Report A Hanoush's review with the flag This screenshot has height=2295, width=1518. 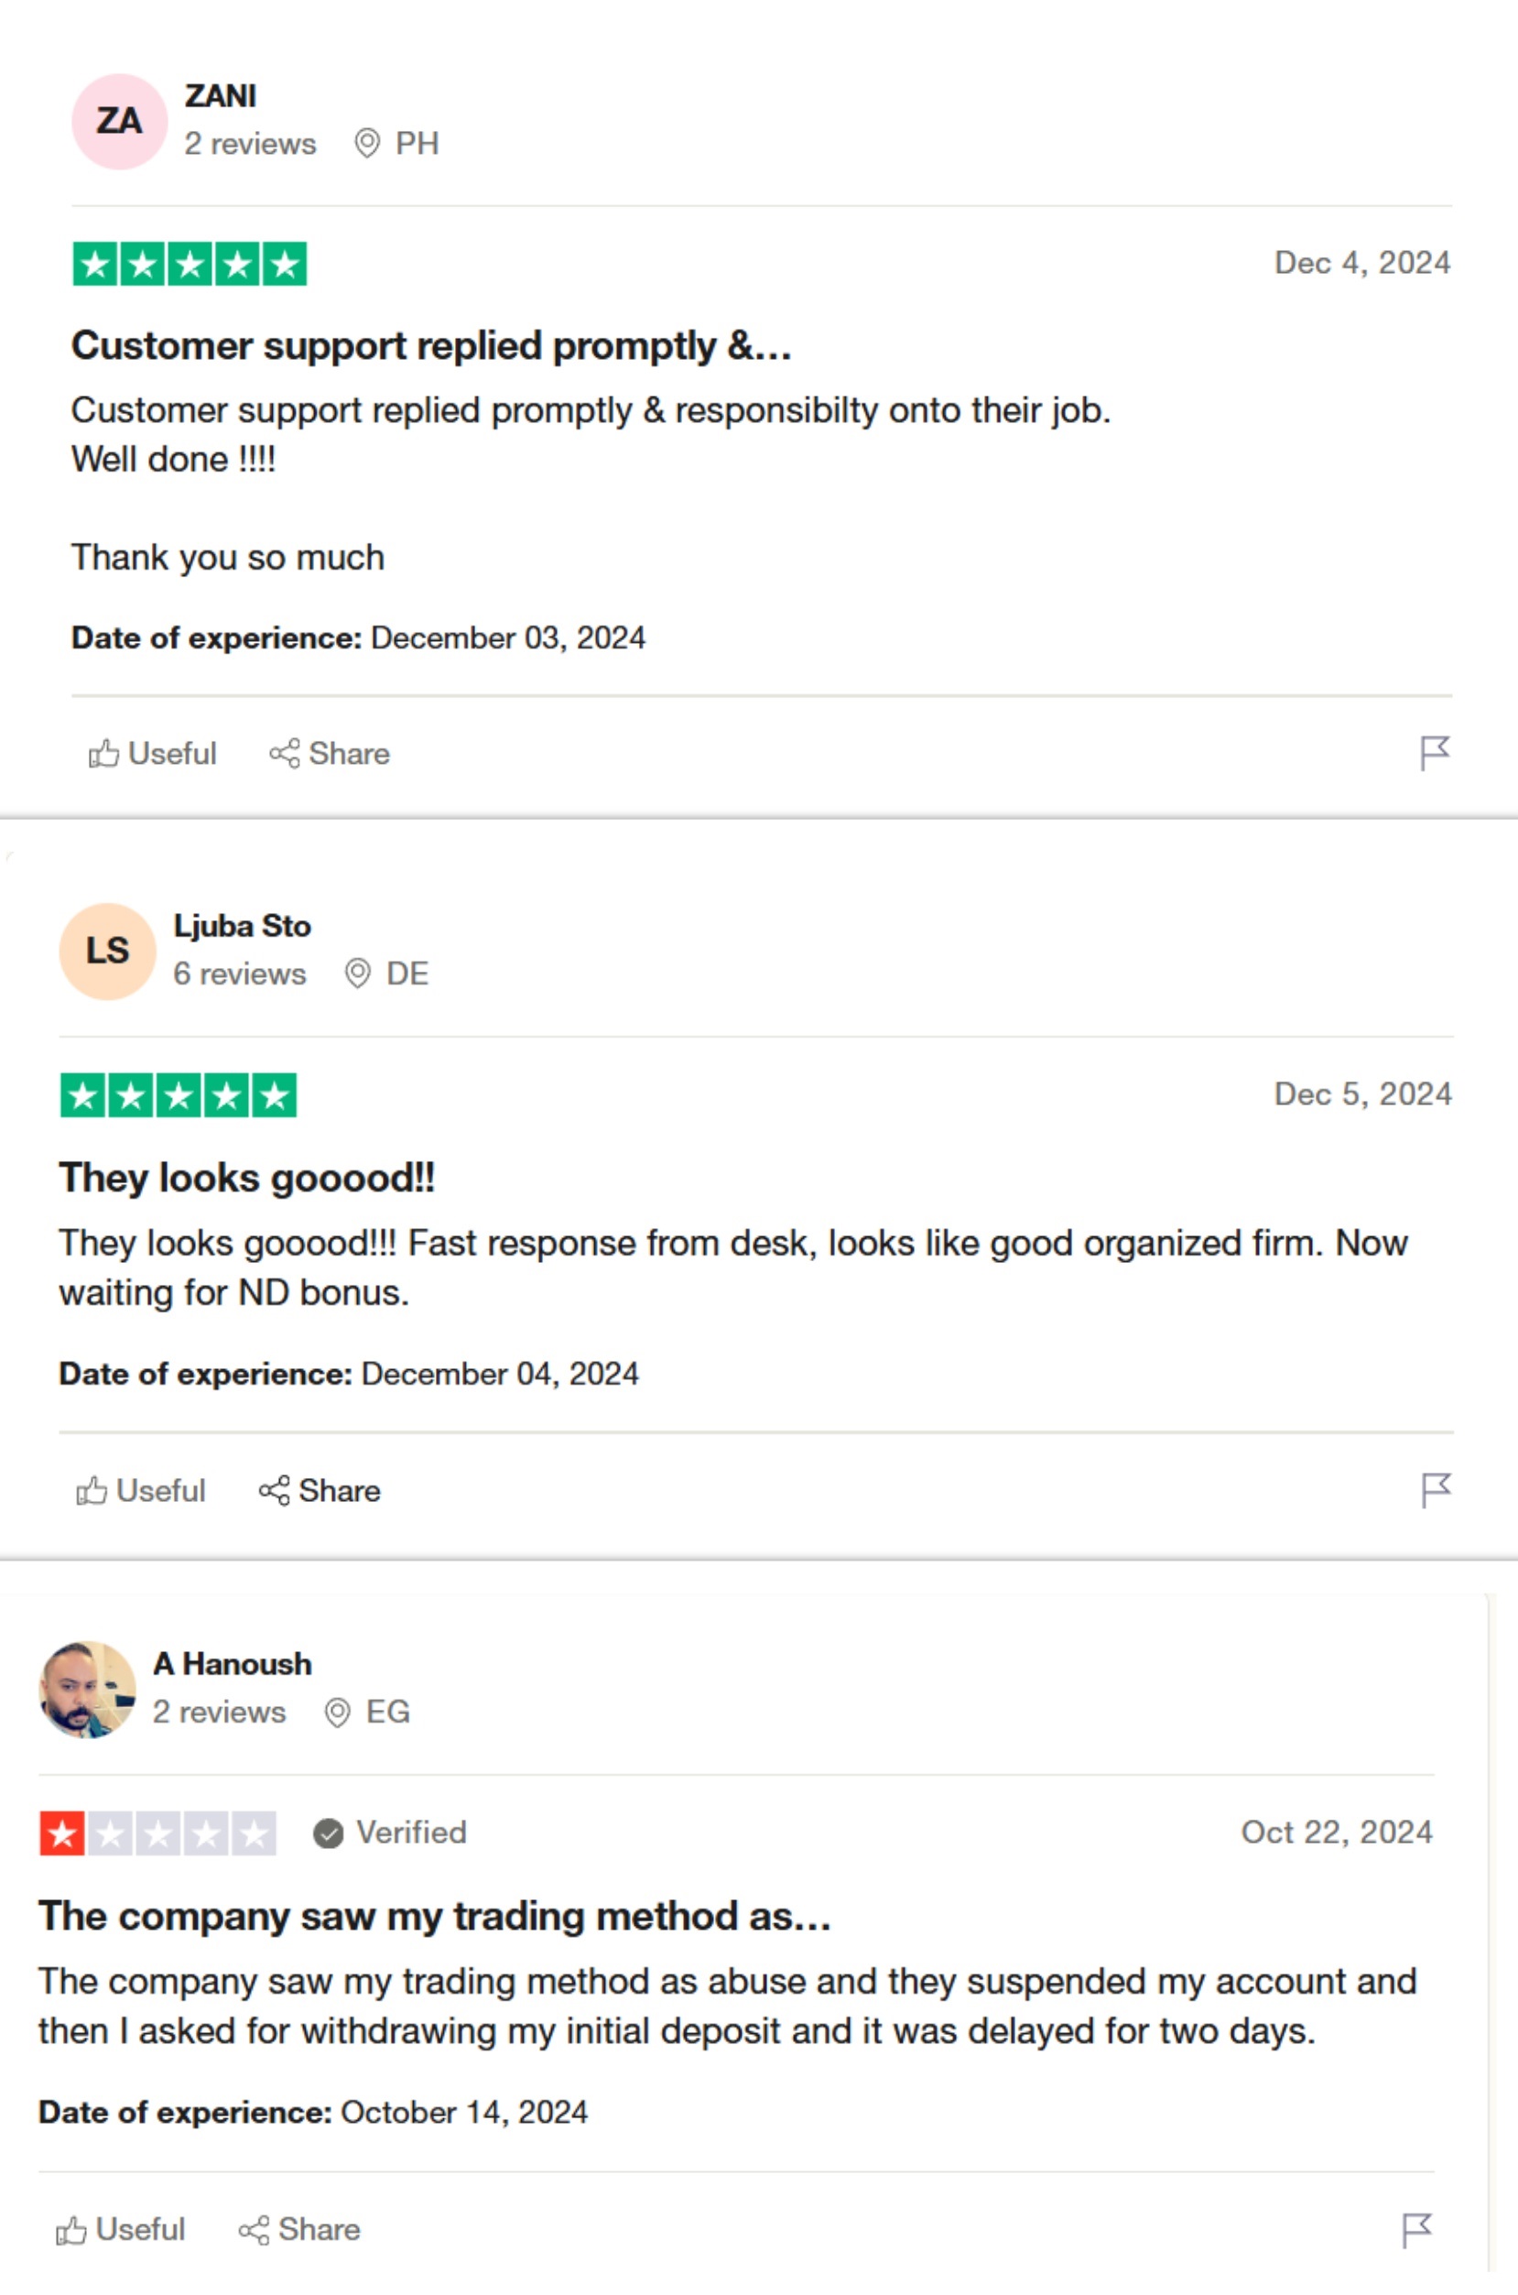(x=1416, y=2229)
